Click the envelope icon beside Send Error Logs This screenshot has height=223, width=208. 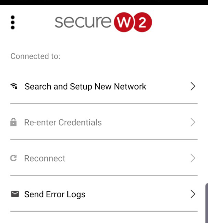15,194
